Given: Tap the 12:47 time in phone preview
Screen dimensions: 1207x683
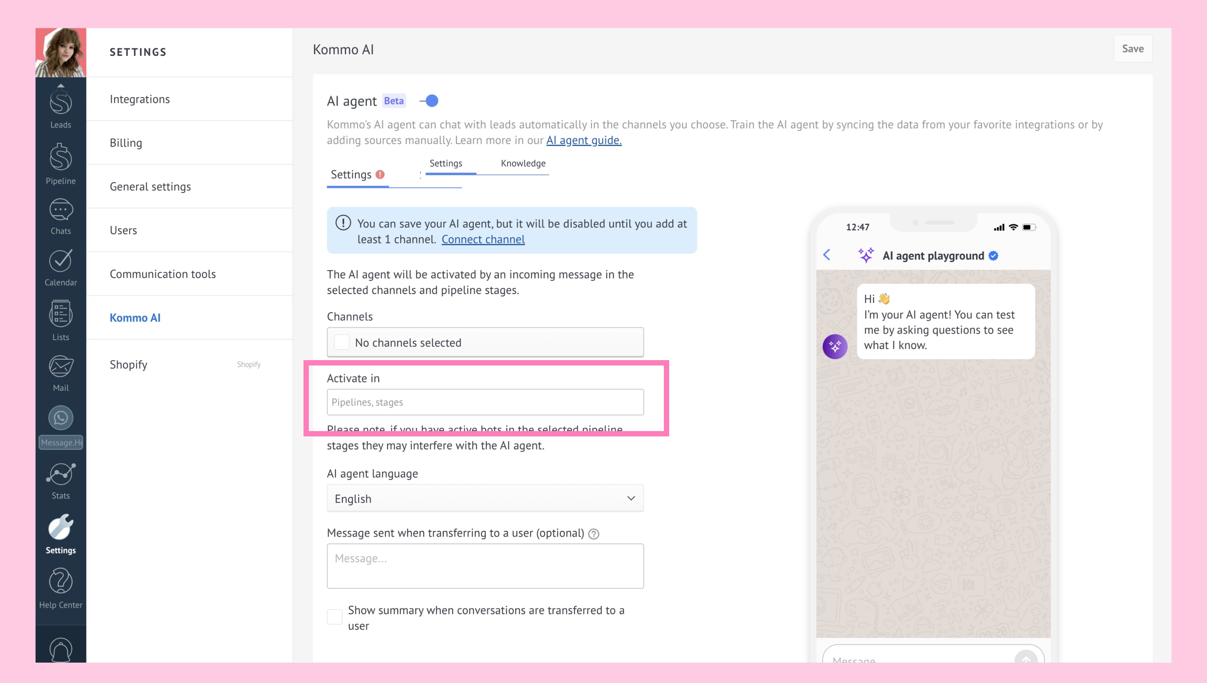Looking at the screenshot, I should 857,227.
